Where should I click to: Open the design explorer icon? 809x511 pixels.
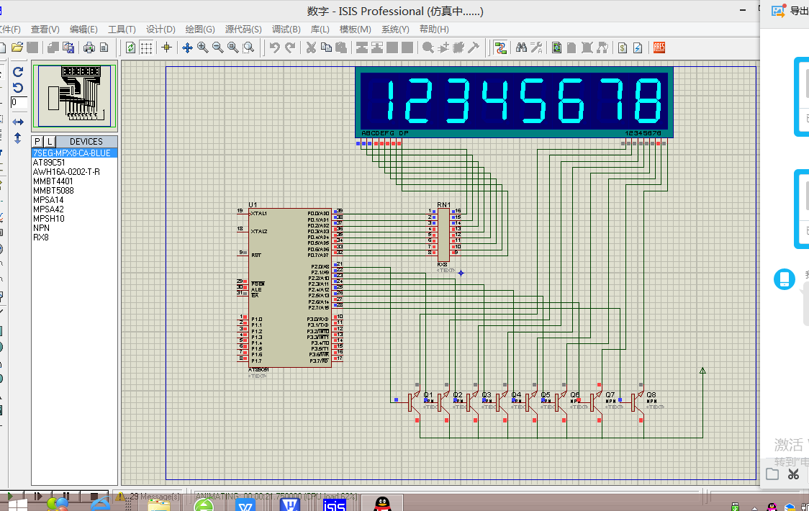click(556, 48)
